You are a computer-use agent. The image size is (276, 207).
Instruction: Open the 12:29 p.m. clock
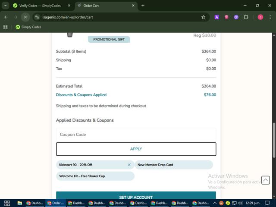coord(253,203)
